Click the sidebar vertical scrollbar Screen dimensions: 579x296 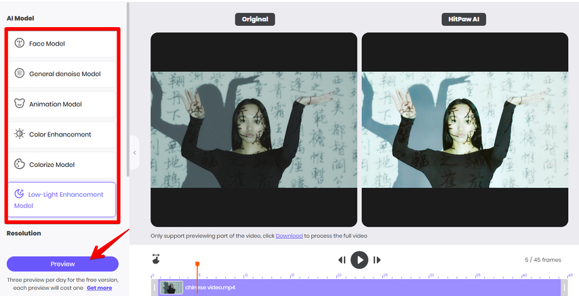click(128, 89)
